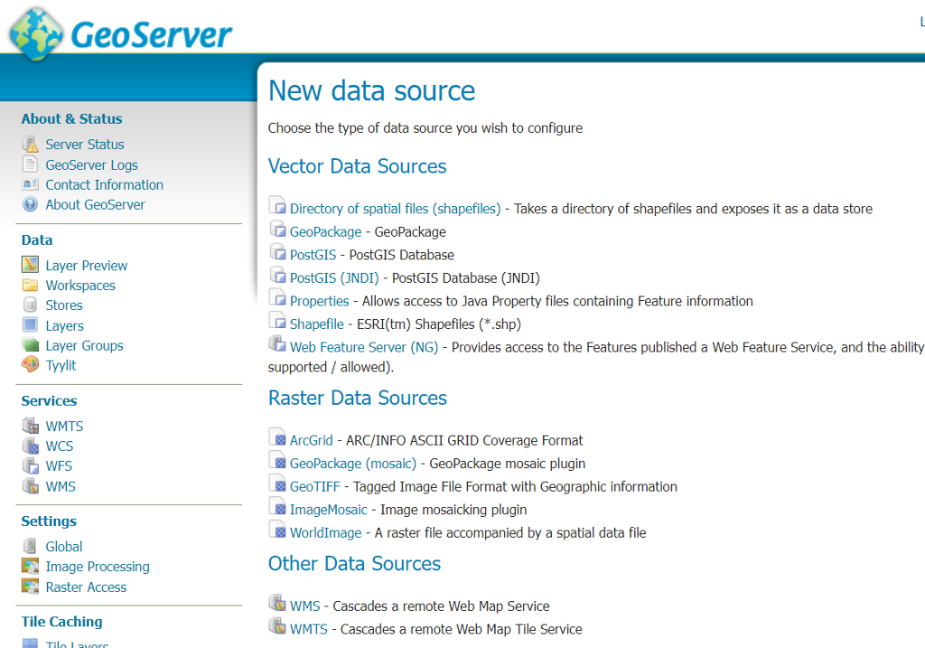
Task: Click the GeoServer globe logo
Action: click(x=36, y=33)
